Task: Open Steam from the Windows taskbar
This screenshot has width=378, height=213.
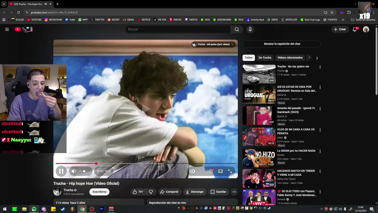Action: 63,209
